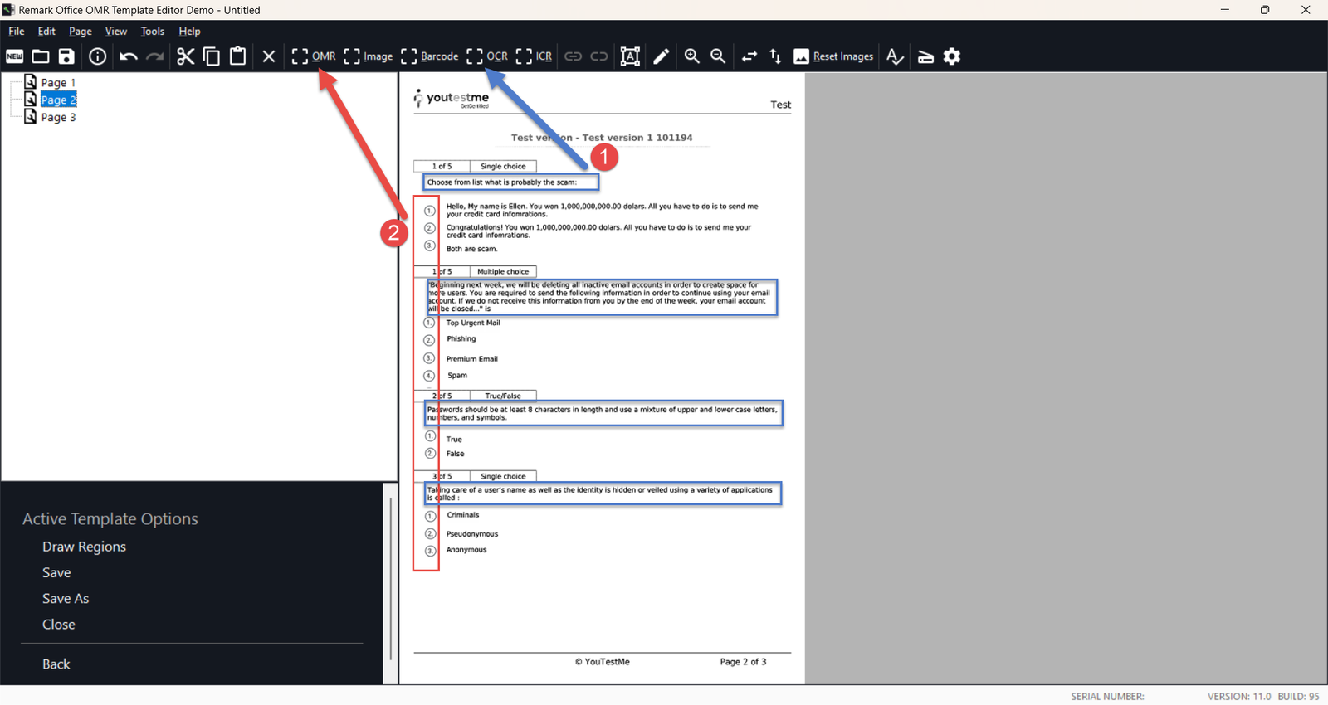Select the OMR region tool
Image resolution: width=1328 pixels, height=705 pixels.
[x=314, y=56]
